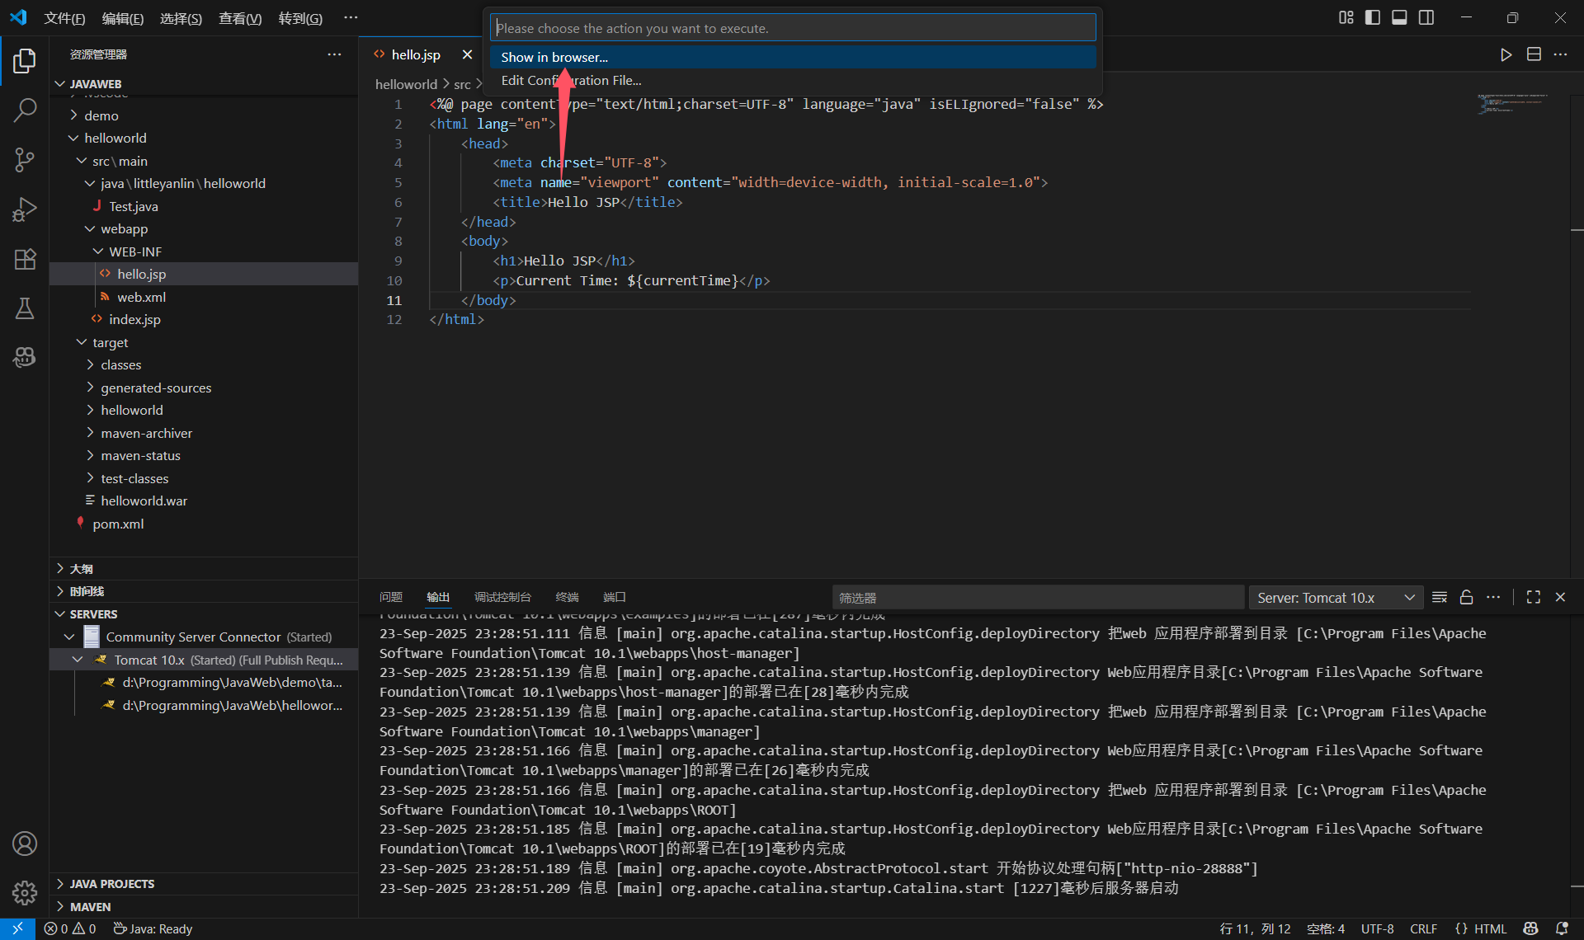This screenshot has width=1584, height=940.
Task: Open the Manage gear settings icon
Action: click(x=25, y=892)
